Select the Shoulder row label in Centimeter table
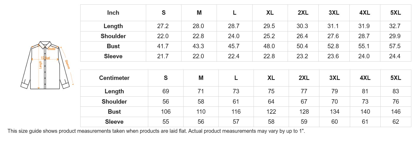This screenshot has width=417, height=141. 114,102
